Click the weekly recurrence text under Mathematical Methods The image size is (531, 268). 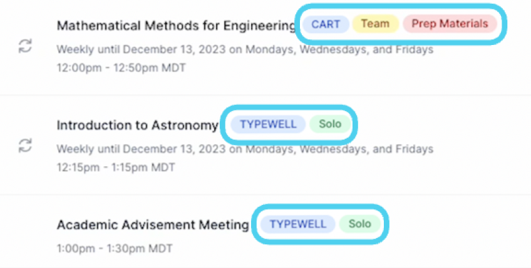pos(245,49)
